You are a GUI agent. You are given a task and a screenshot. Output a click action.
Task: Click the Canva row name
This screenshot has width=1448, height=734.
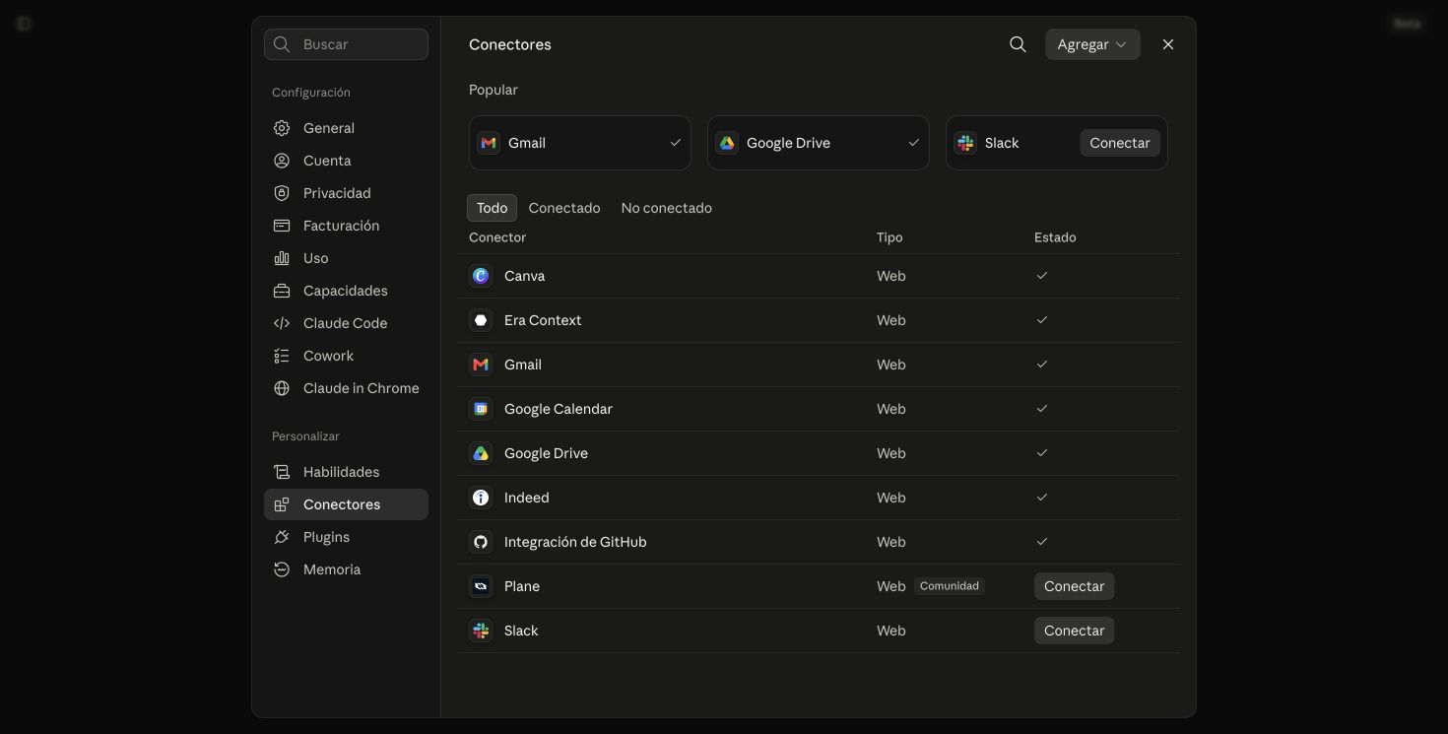click(524, 276)
